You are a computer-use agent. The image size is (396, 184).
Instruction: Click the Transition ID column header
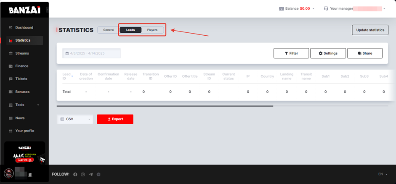point(151,76)
